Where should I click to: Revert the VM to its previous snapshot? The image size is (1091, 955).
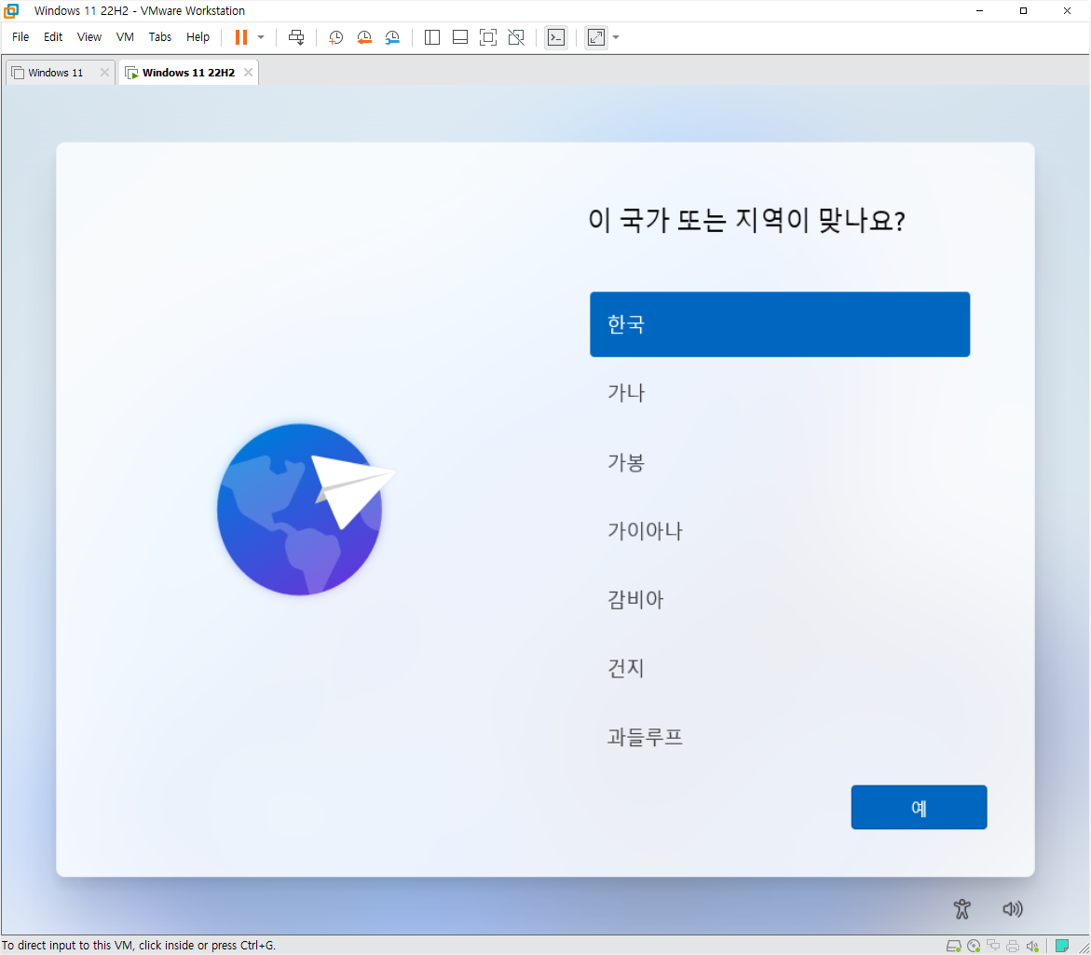(364, 37)
